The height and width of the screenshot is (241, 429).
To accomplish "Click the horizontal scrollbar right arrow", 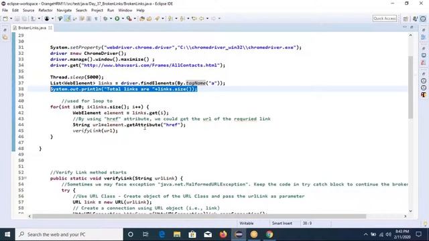I will click(405, 216).
